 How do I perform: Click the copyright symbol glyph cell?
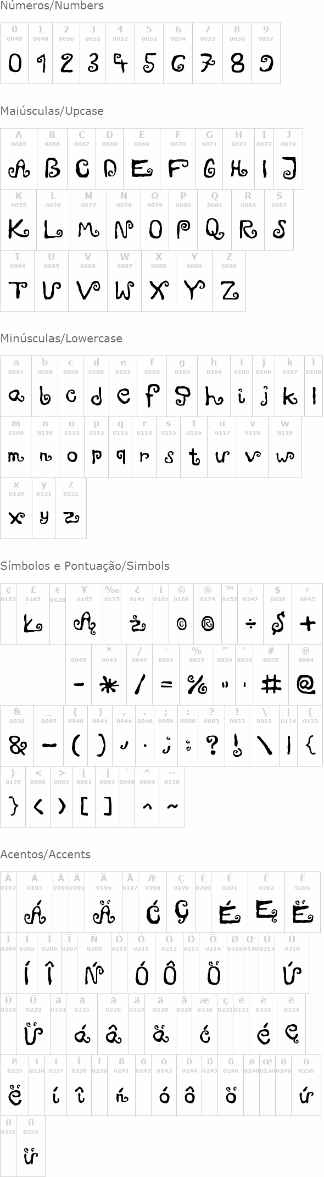tap(181, 614)
